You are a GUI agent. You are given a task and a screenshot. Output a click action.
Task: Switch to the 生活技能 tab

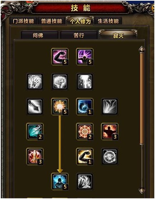(x=108, y=21)
